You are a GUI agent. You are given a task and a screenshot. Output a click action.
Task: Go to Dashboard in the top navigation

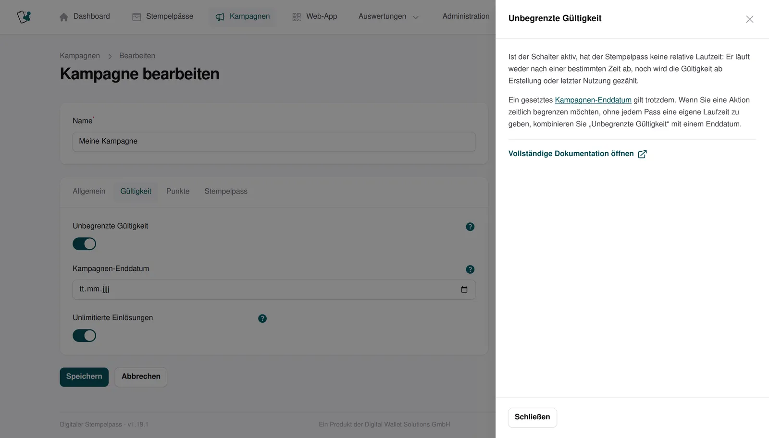(85, 16)
